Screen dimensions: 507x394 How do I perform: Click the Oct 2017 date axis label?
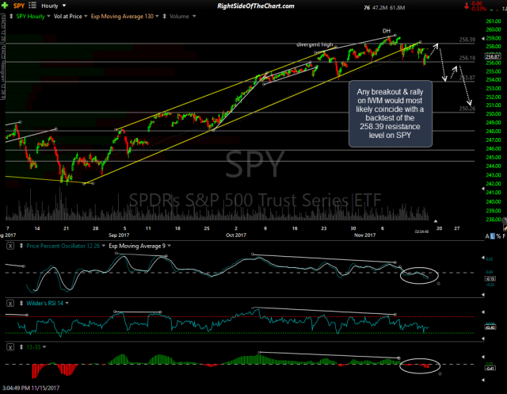coord(236,235)
